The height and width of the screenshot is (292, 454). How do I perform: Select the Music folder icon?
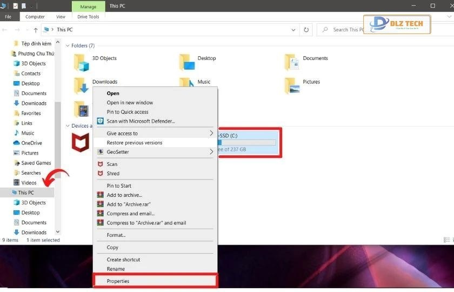(x=187, y=84)
